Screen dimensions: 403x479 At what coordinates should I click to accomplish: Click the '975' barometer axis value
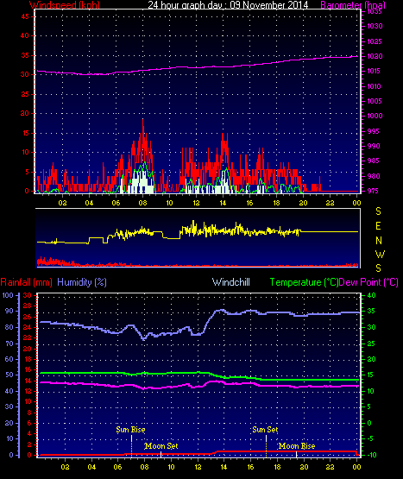click(374, 191)
